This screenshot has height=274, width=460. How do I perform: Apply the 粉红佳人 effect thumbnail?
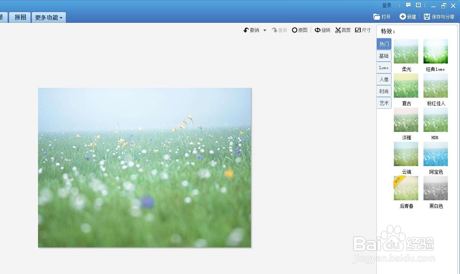click(x=436, y=86)
